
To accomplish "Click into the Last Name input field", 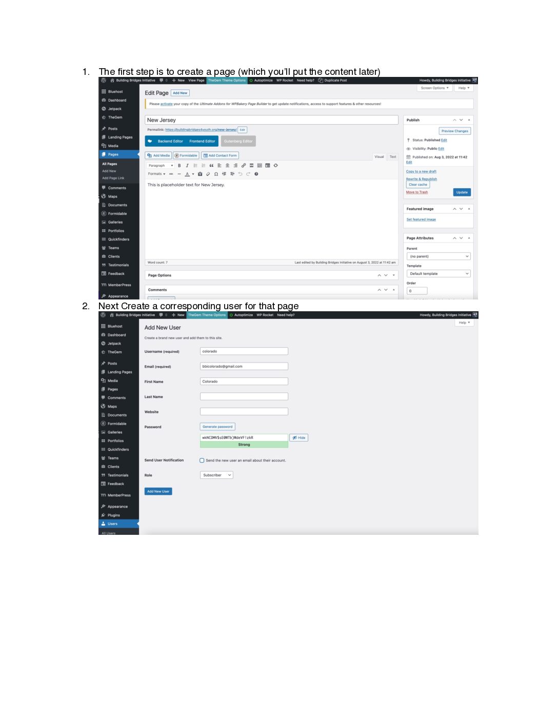I will (244, 397).
